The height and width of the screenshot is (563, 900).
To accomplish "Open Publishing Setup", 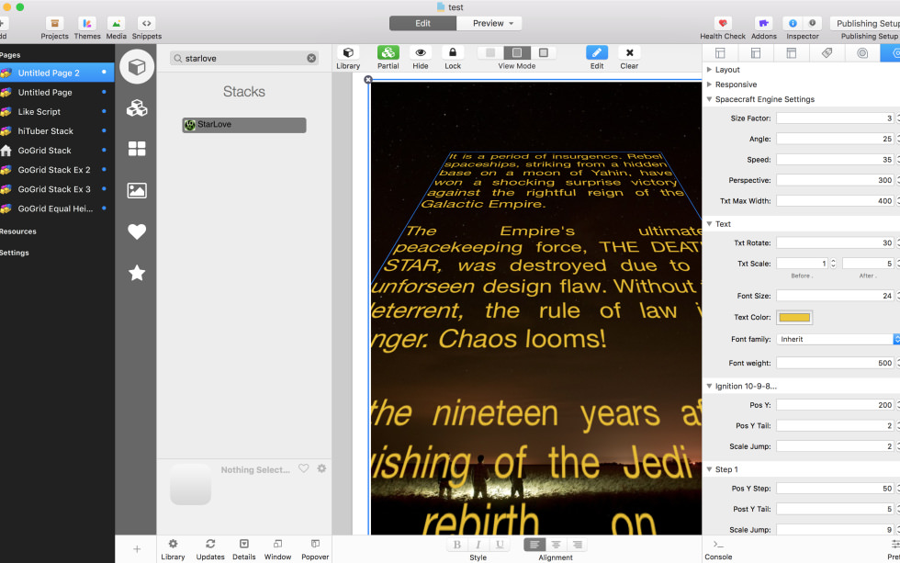I will click(x=866, y=24).
